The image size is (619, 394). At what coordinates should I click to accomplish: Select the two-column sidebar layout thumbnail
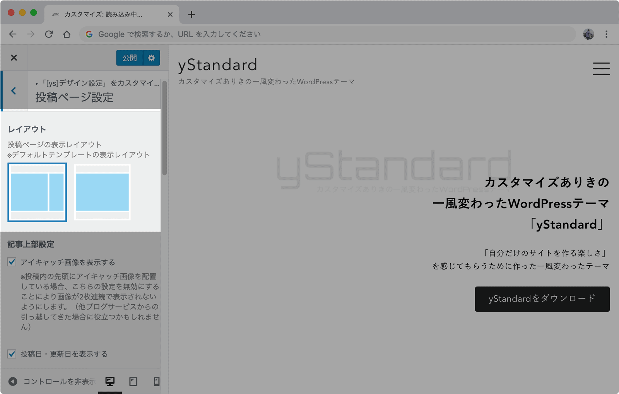coord(37,192)
